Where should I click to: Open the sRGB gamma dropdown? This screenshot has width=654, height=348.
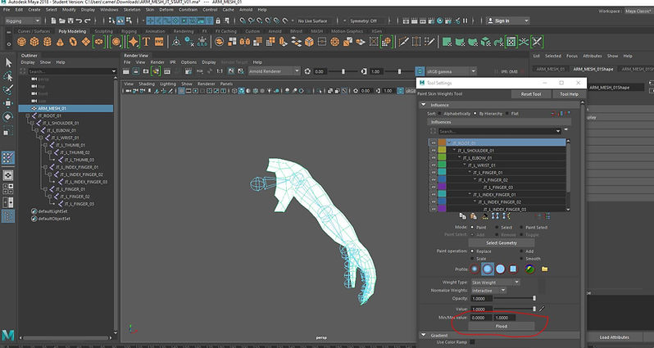pyautogui.click(x=451, y=71)
